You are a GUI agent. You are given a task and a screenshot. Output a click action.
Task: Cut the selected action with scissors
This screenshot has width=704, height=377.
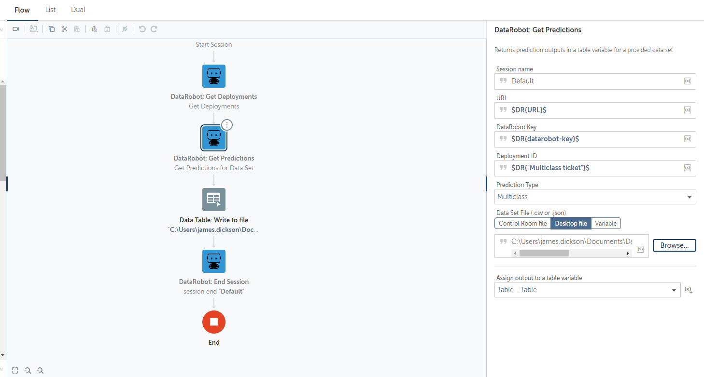[64, 29]
